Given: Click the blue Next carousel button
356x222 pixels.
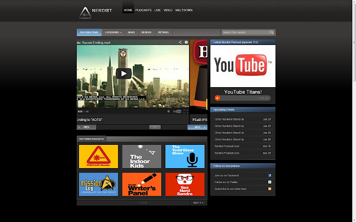Looking at the screenshot, I should click(x=197, y=127).
